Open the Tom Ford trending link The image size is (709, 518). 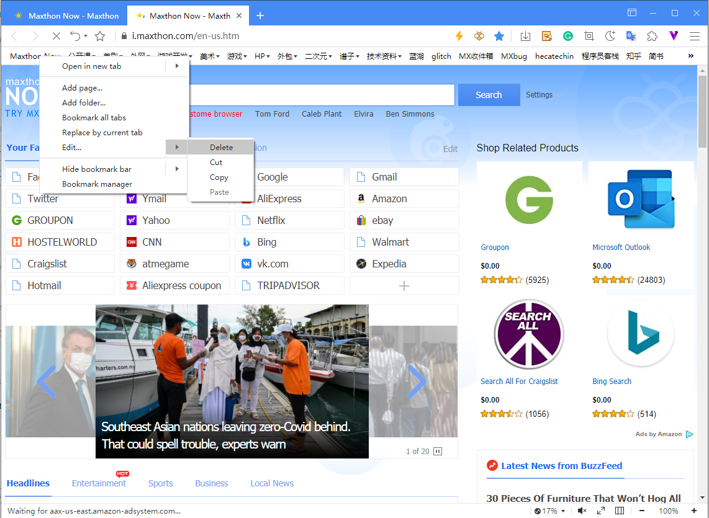coord(272,114)
